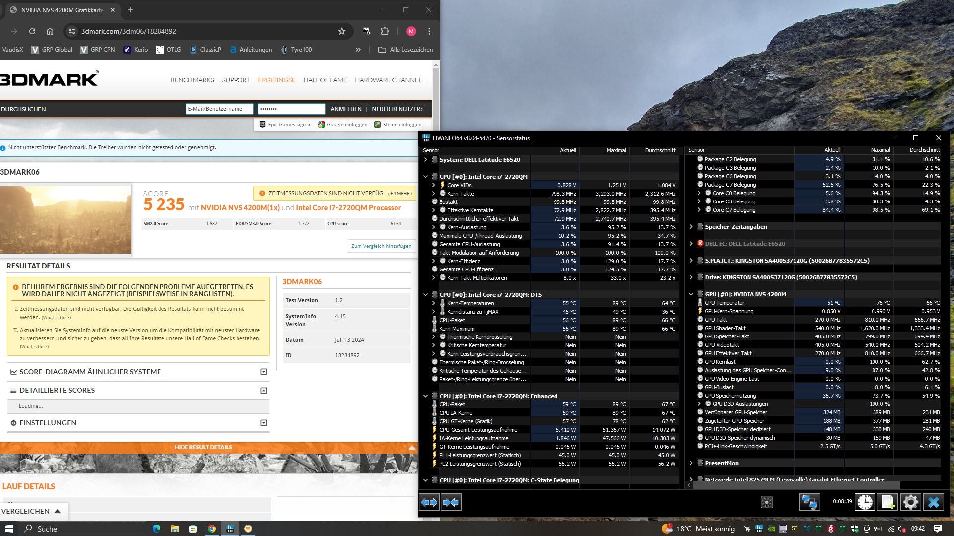Show more bookmarks with the double chevron
This screenshot has height=536, width=954.
[358, 50]
